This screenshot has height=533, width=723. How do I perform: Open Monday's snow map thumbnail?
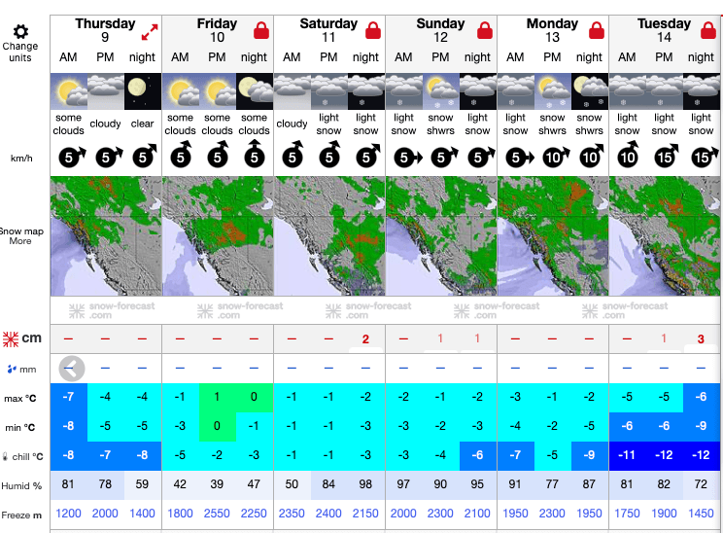tap(552, 236)
